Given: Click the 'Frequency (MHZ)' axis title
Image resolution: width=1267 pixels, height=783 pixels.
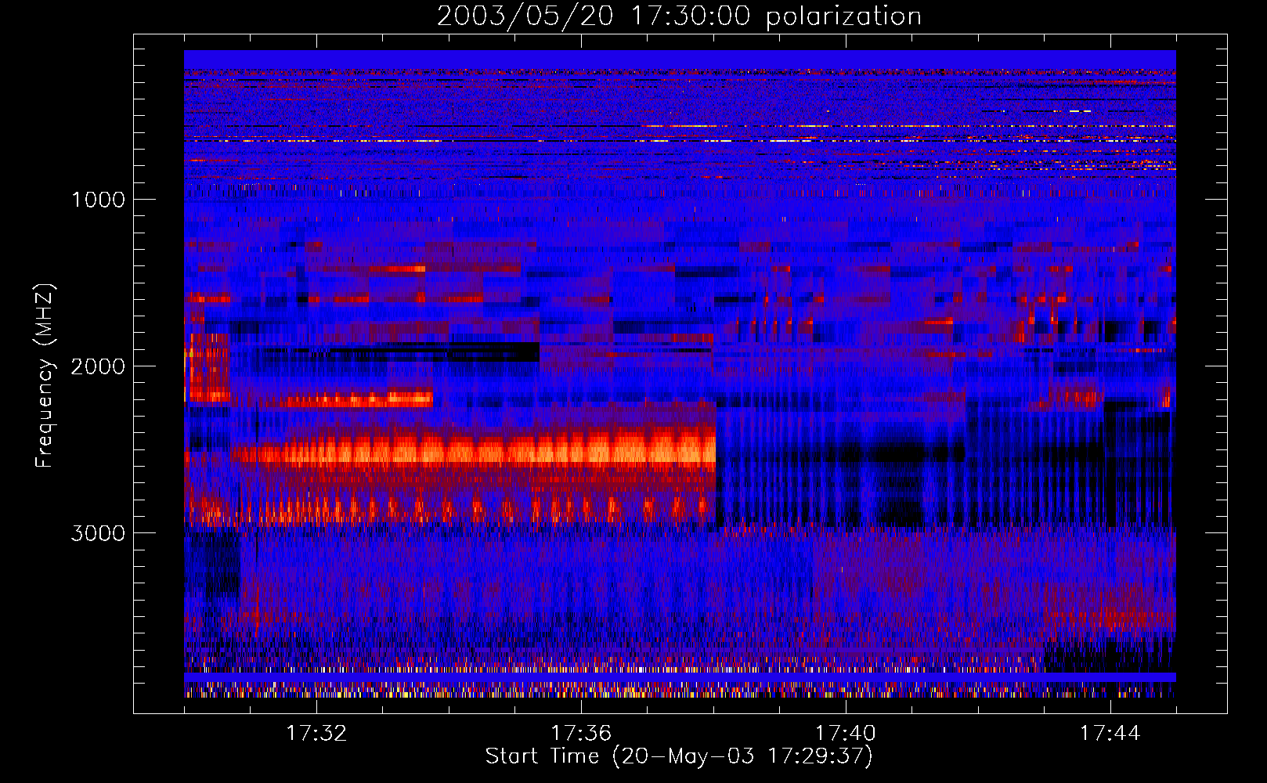Looking at the screenshot, I should click(45, 376).
